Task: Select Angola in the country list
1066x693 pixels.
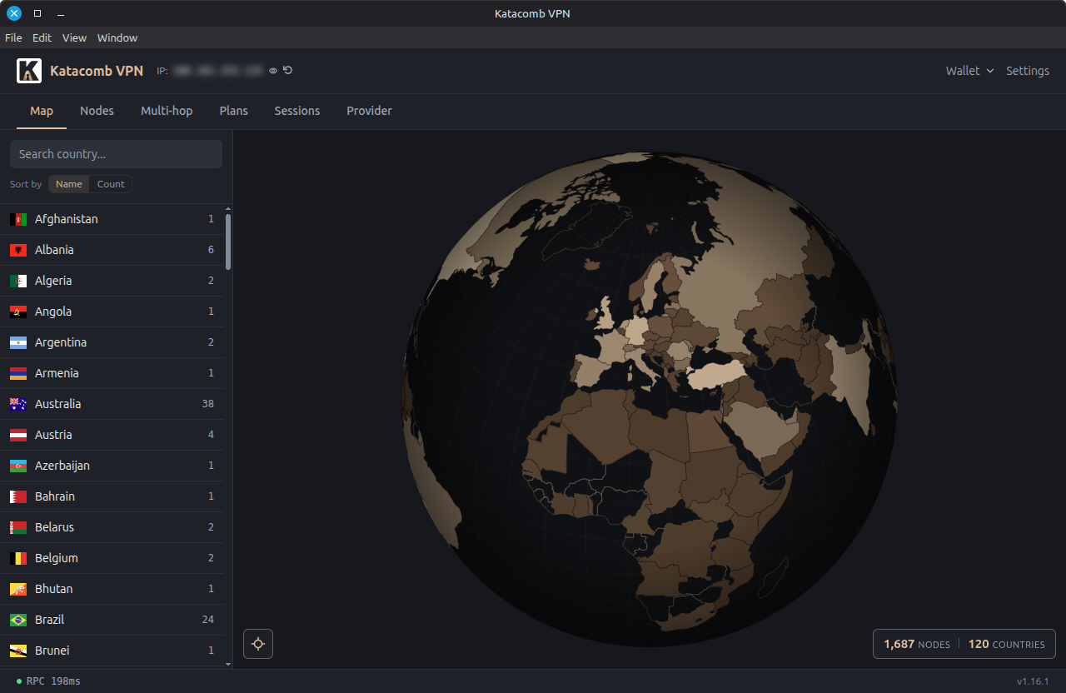Action: pyautogui.click(x=112, y=312)
